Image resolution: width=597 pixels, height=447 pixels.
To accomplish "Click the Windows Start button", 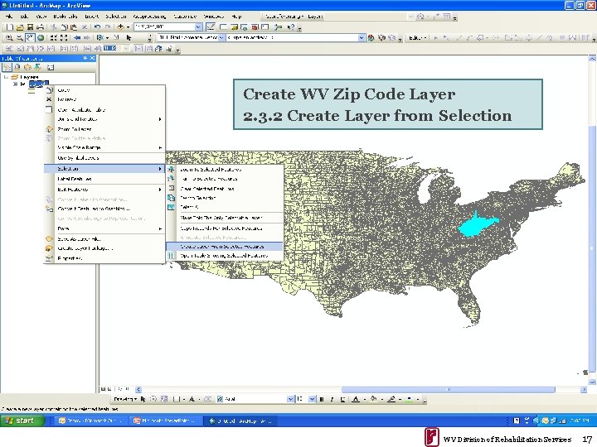I will 22,421.
